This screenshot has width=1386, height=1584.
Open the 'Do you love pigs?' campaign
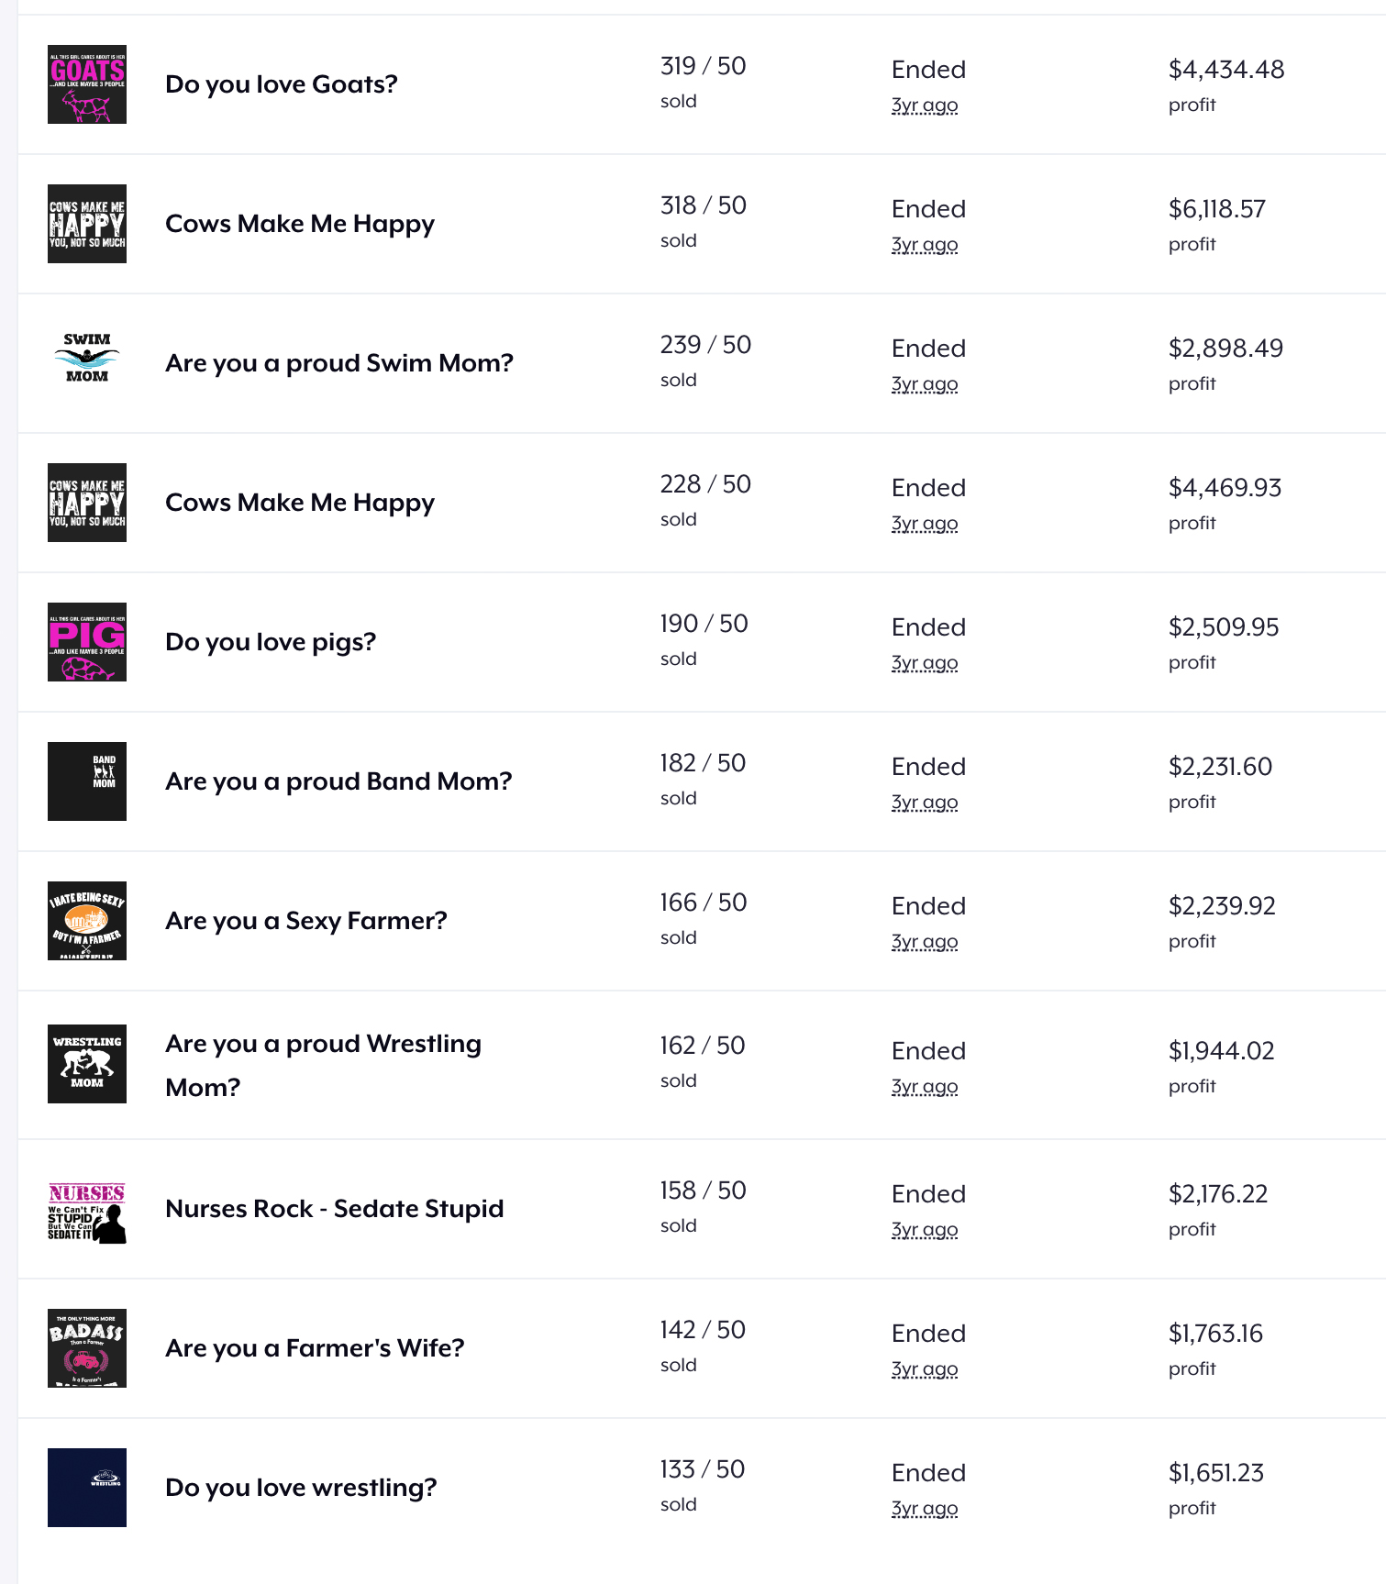click(271, 642)
